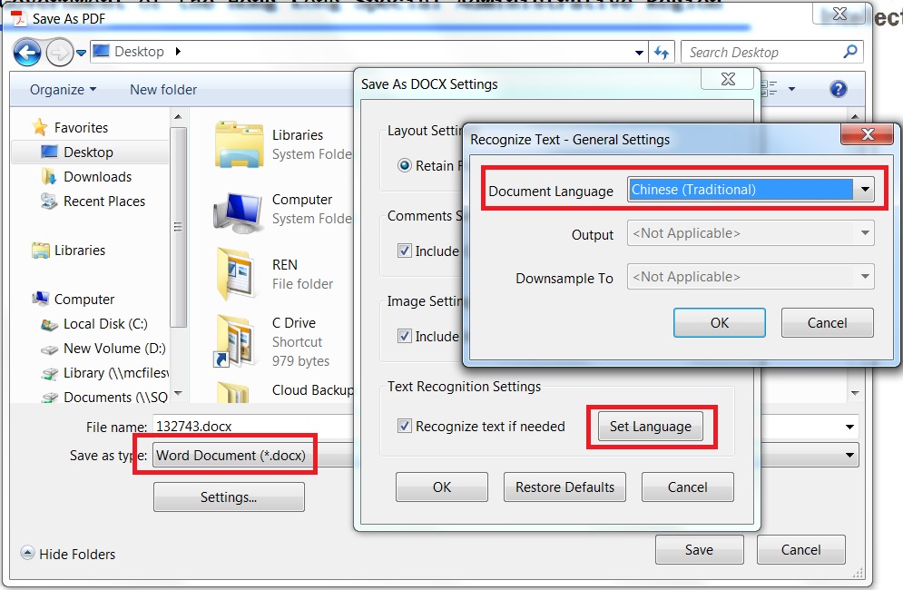Click the navigation pane scrollbar thumb
This screenshot has height=590, width=903.
(179, 227)
